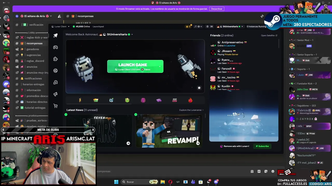
Task: Select the red flame server shortcut
Action: click(190, 100)
